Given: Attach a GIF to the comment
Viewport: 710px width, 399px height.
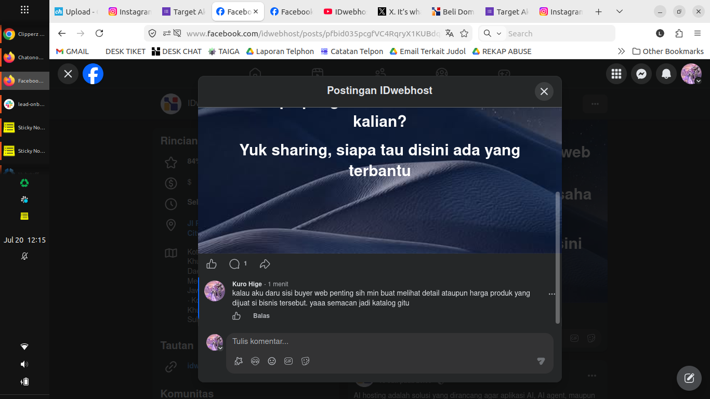Looking at the screenshot, I should [x=288, y=361].
